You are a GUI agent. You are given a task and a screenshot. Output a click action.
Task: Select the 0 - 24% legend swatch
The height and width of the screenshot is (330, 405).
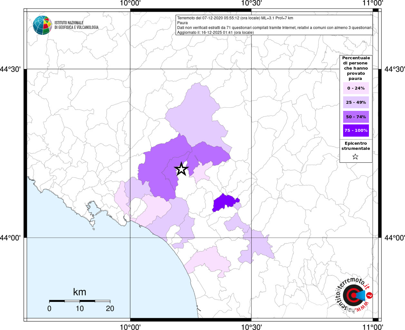click(x=356, y=88)
